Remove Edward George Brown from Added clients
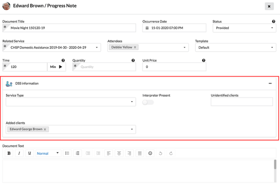 point(45,129)
